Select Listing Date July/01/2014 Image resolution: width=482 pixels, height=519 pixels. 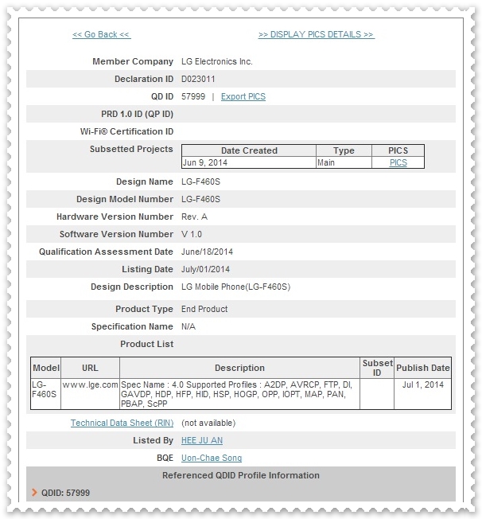point(205,269)
